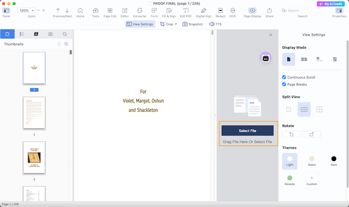The width and height of the screenshot is (349, 207).
Task: Switch to the bookmarks outline sidebar tab
Action: coord(21,34)
